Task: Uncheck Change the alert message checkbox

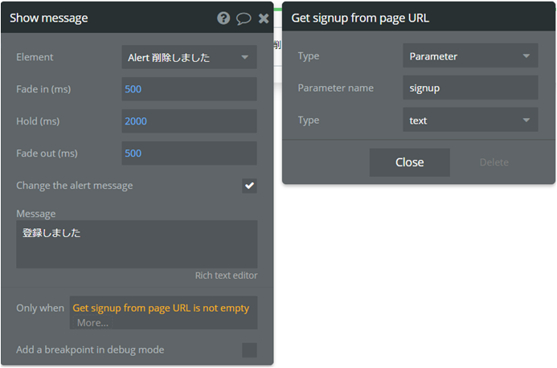Action: click(x=249, y=186)
